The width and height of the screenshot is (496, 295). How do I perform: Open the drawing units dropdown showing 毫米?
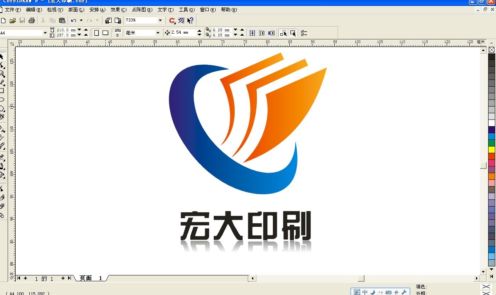[x=158, y=33]
